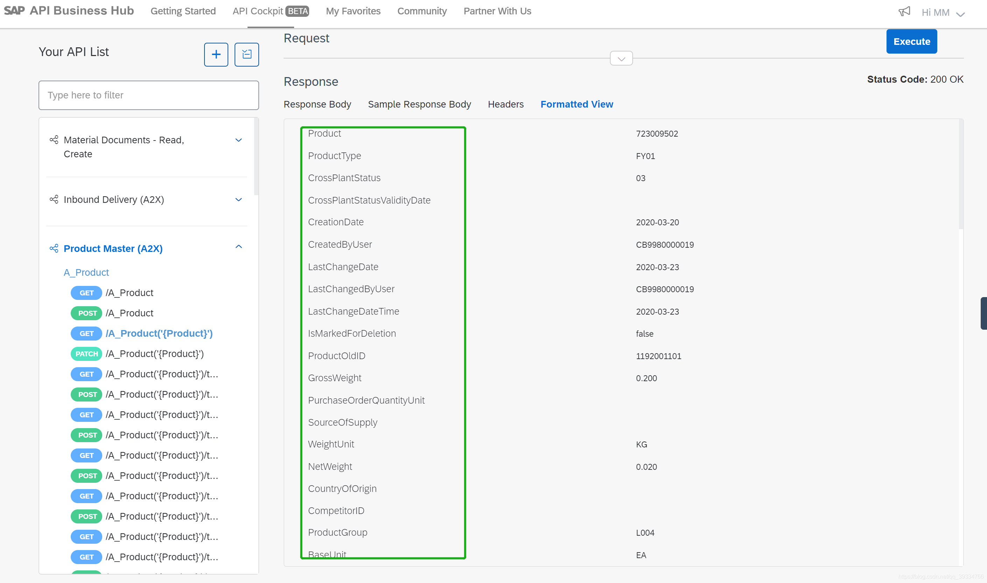Click the share icon beside Inbound Delivery

pos(54,199)
